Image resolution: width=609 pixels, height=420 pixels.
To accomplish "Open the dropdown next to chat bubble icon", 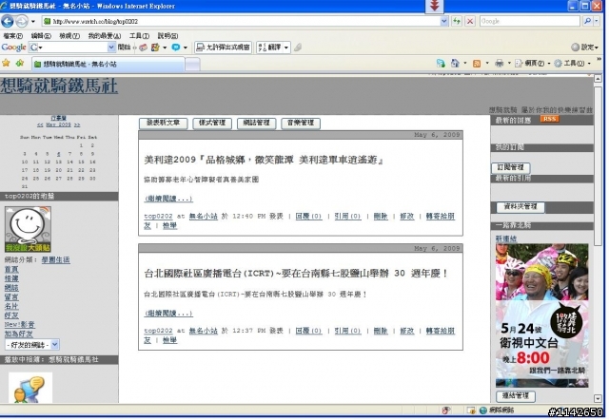I will (186, 48).
